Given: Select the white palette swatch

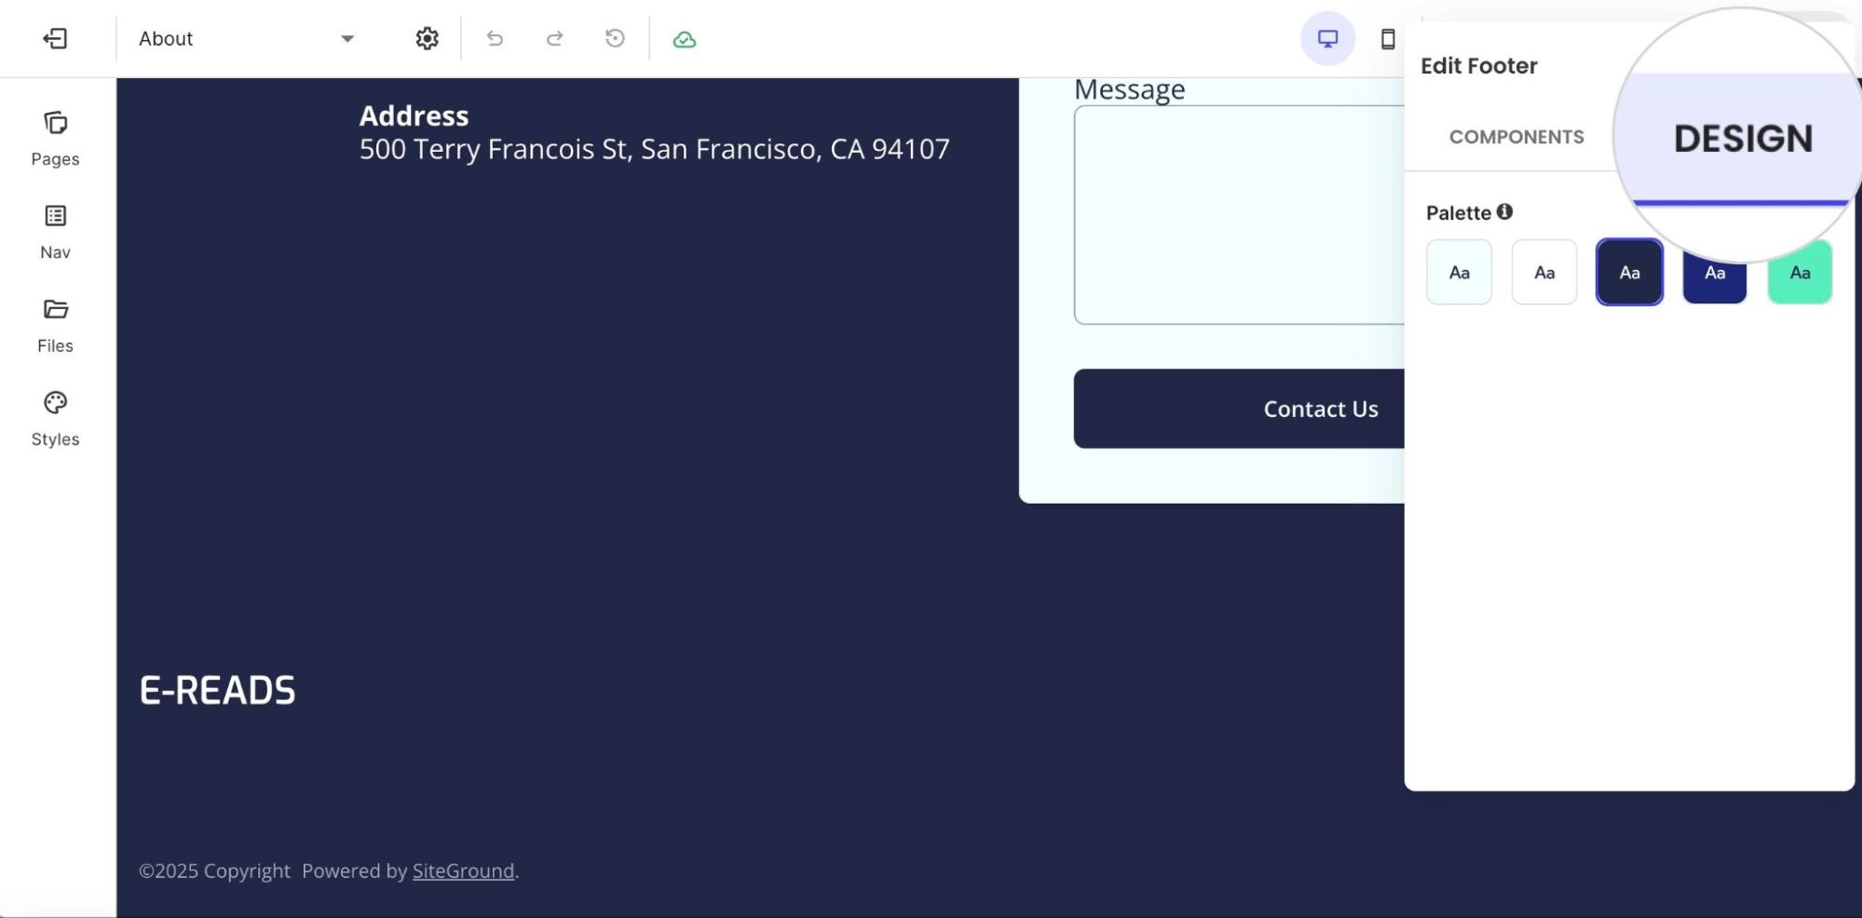Looking at the screenshot, I should pos(1544,272).
